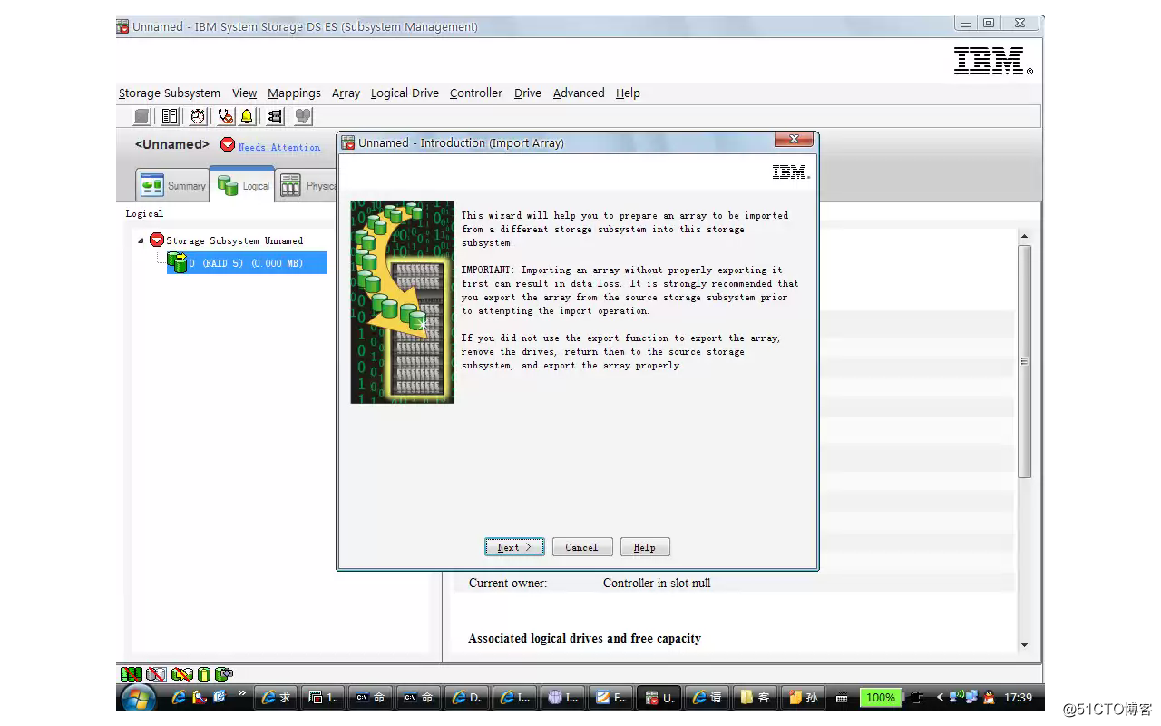Click the single yellow-green cylinder status bar icon

click(x=204, y=674)
